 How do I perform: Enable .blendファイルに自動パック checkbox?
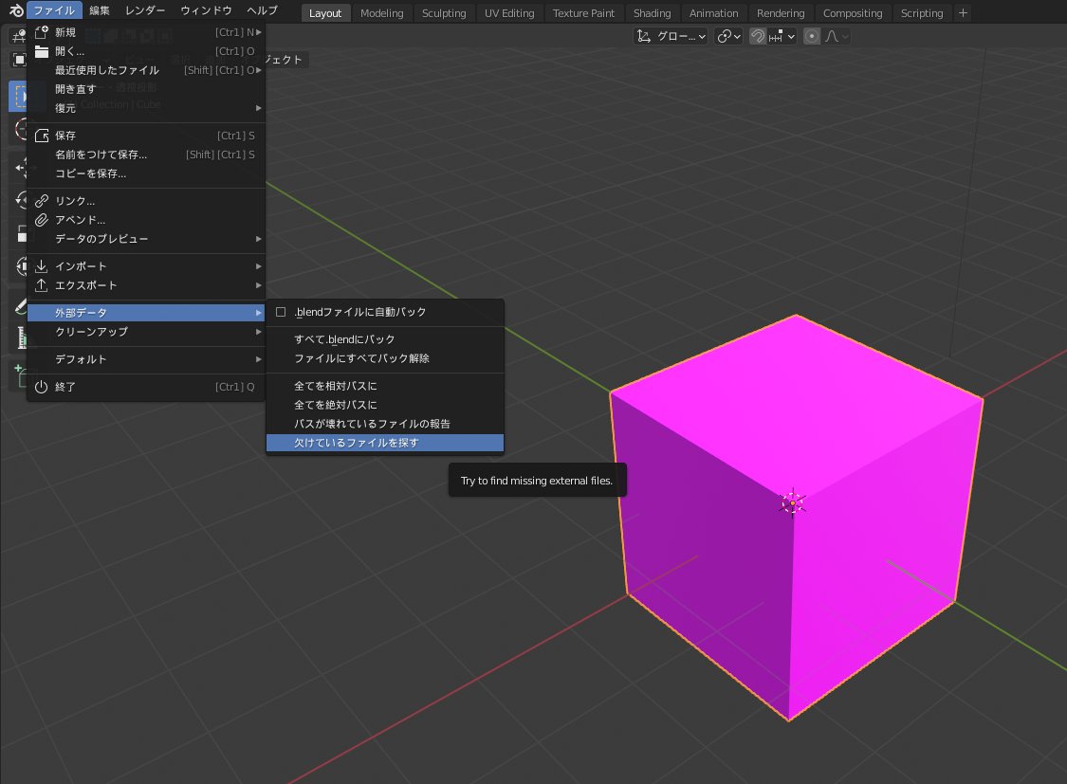[281, 312]
